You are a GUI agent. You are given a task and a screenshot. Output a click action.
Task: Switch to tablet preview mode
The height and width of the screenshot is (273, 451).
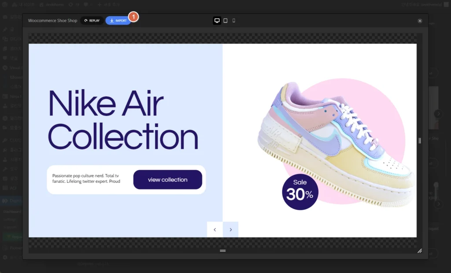click(x=225, y=21)
